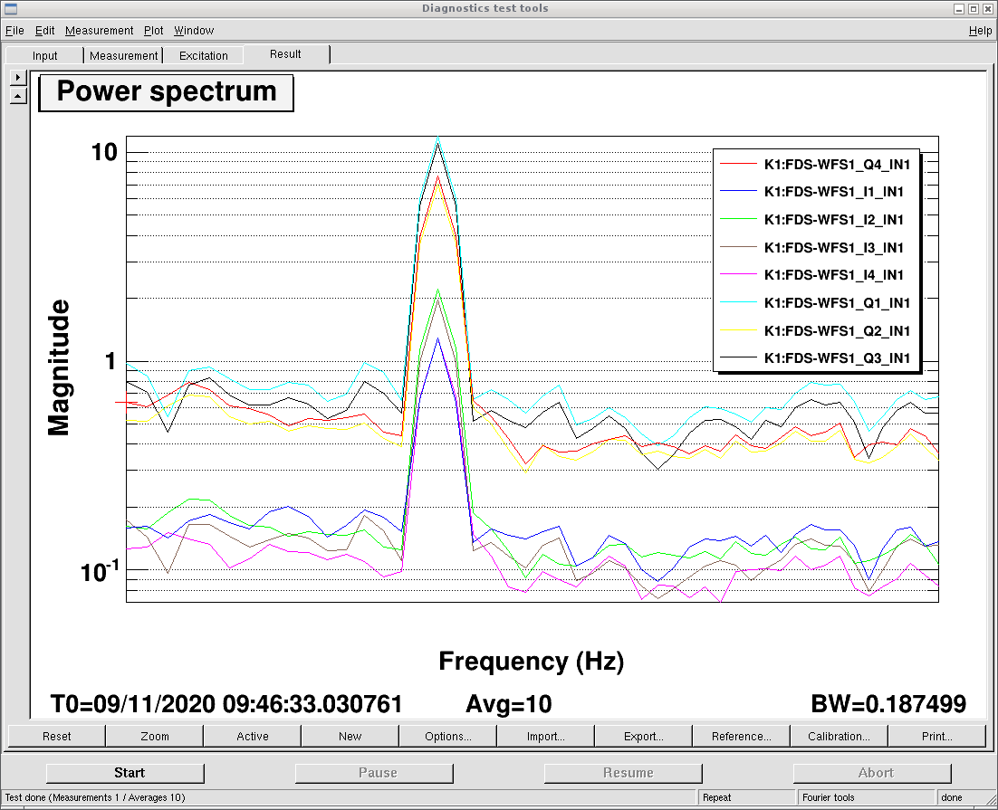998x810 pixels.
Task: Click the K1:FDS-WFS1_I4_IN1 legend label
Action: (834, 275)
